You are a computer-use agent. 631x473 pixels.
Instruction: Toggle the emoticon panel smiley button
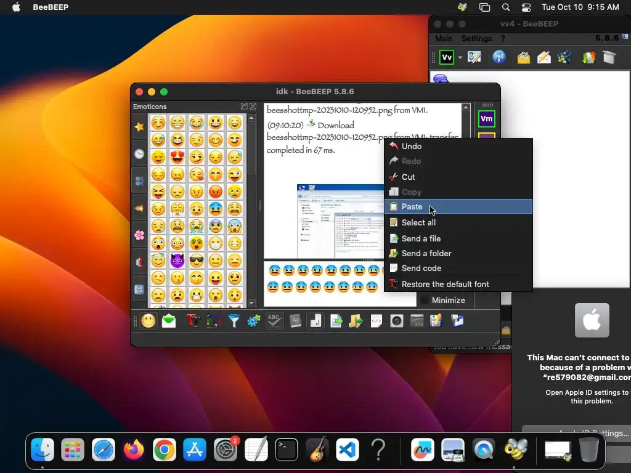click(x=148, y=321)
